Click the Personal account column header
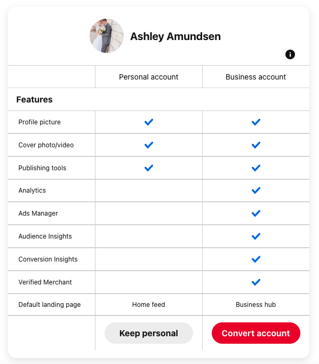 (149, 77)
